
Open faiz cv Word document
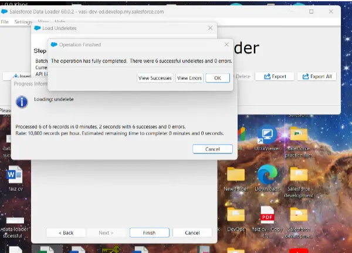click(x=15, y=179)
